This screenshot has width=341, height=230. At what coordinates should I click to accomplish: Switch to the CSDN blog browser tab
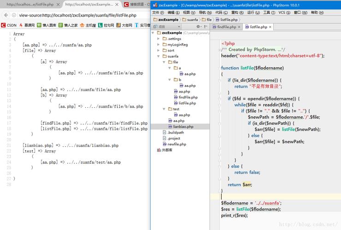coord(136,4)
